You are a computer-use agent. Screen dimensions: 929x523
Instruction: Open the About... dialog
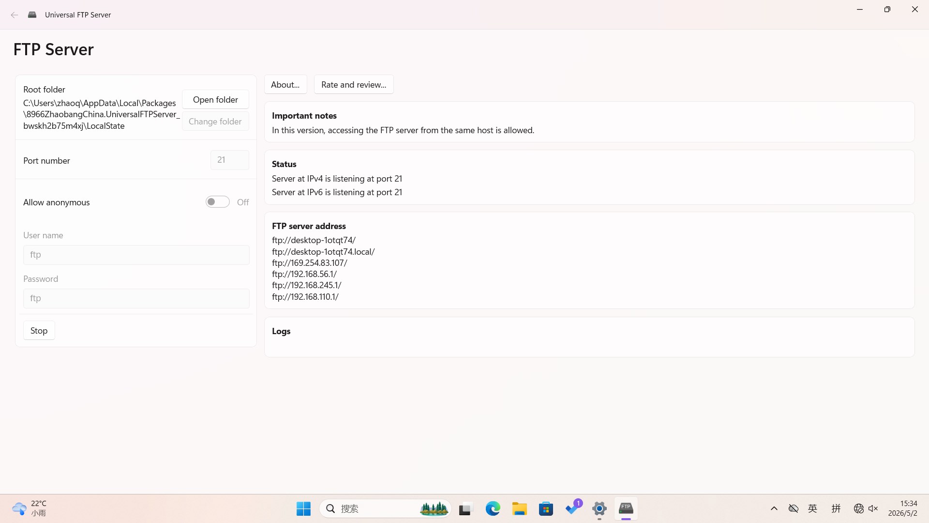285,84
